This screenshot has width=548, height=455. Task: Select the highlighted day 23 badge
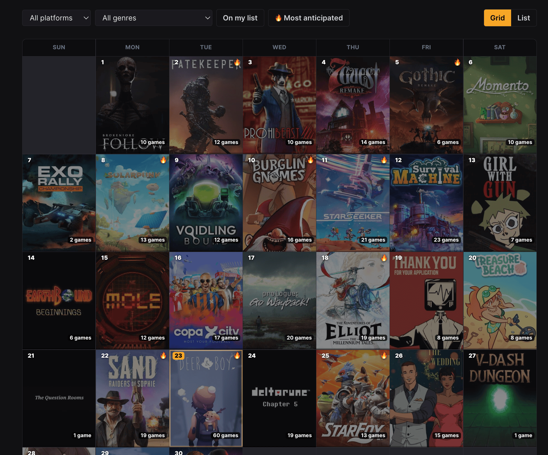(178, 355)
